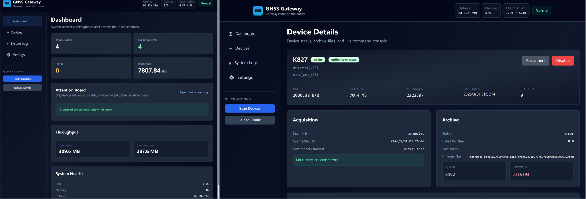The image size is (586, 199).
Task: Disable the K827 device
Action: point(563,61)
